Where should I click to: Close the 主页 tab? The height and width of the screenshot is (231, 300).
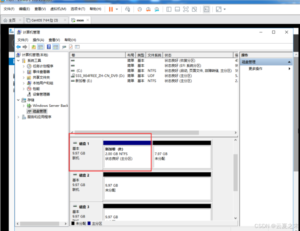[20, 20]
